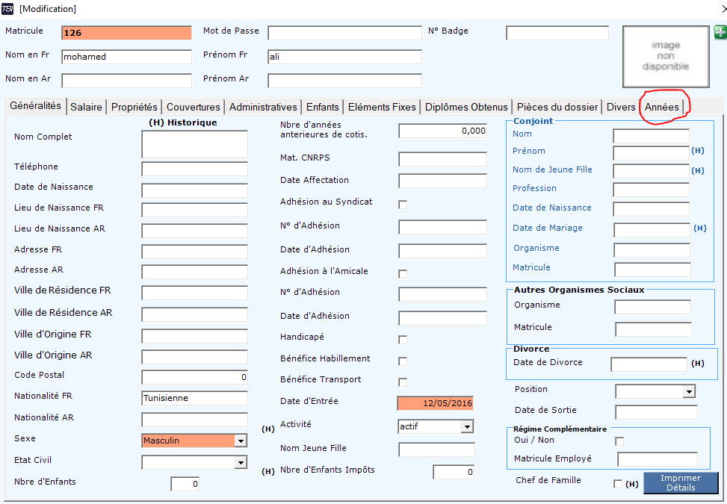727x504 pixels.
Task: Open history (H) next to Date de Mariage
Action: (x=700, y=228)
